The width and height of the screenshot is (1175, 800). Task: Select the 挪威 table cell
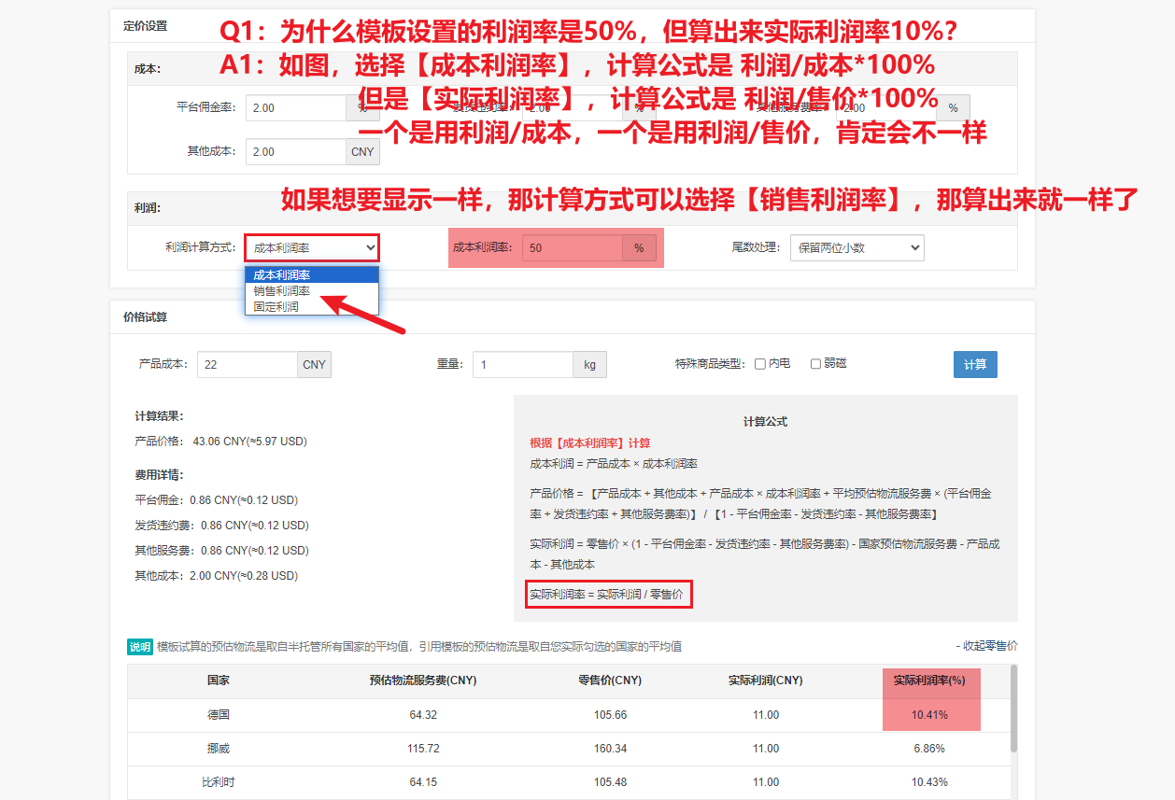(x=218, y=749)
